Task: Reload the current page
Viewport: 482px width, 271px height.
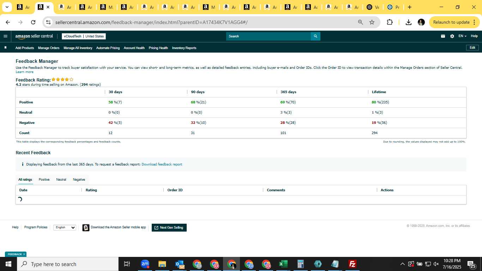Action: [x=33, y=22]
